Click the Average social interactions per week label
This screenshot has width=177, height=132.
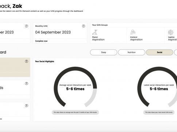coord(75,85)
